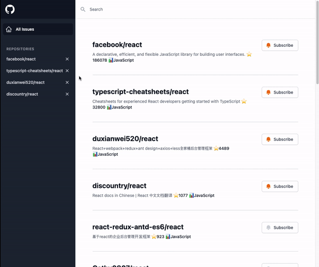Select typescript-cheatsheets/react in sidebar

35,71
